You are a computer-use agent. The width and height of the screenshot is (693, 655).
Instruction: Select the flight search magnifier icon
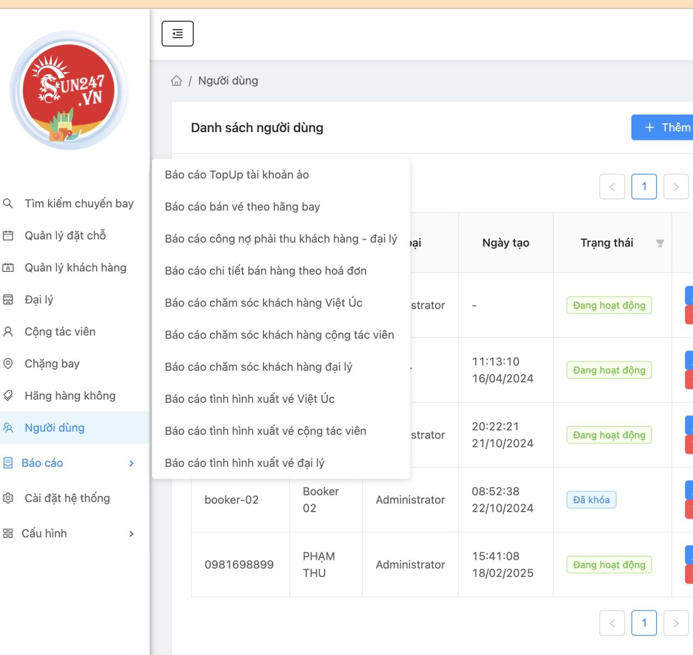pyautogui.click(x=8, y=203)
